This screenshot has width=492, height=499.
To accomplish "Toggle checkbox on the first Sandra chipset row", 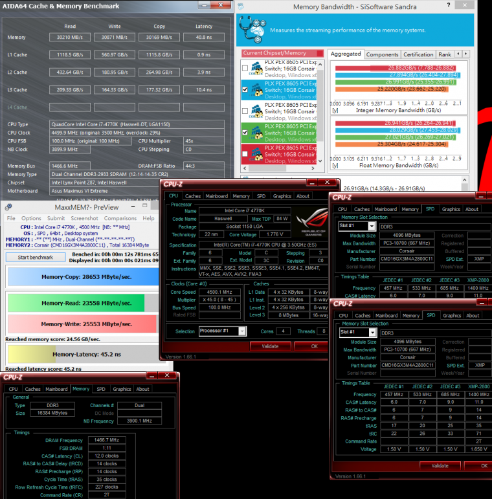I will (245, 68).
